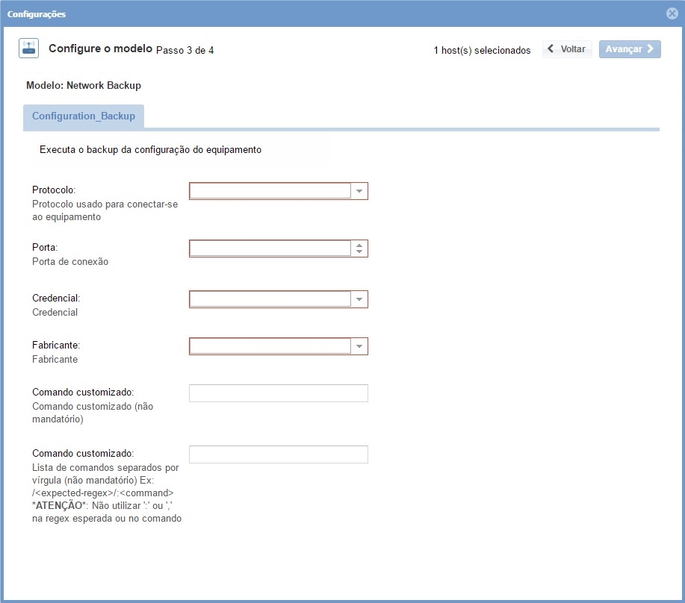Open the Fabricante dropdown arrow

click(359, 346)
